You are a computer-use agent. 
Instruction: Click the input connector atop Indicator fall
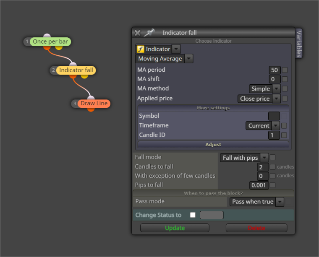coord(73,65)
